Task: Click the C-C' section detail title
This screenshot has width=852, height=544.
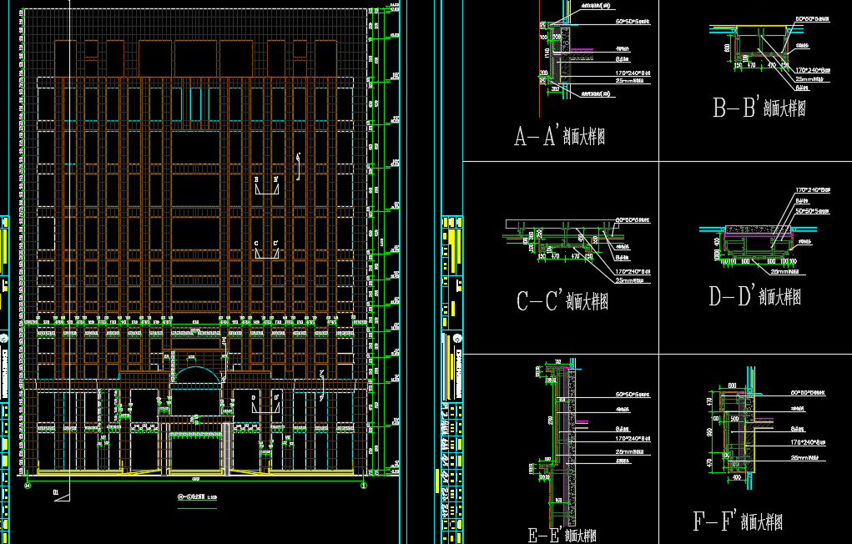Action: [562, 301]
